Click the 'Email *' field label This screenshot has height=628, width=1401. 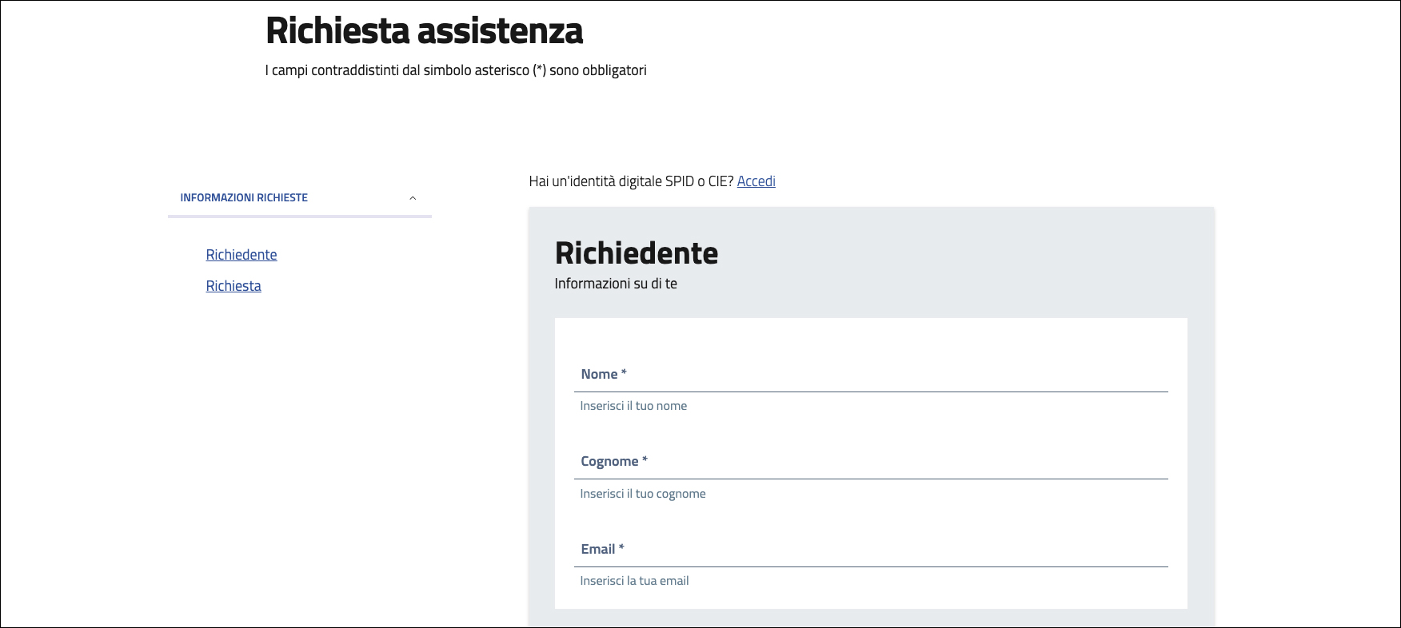602,549
